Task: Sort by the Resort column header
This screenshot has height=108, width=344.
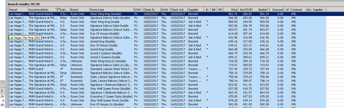Action: 18,10
